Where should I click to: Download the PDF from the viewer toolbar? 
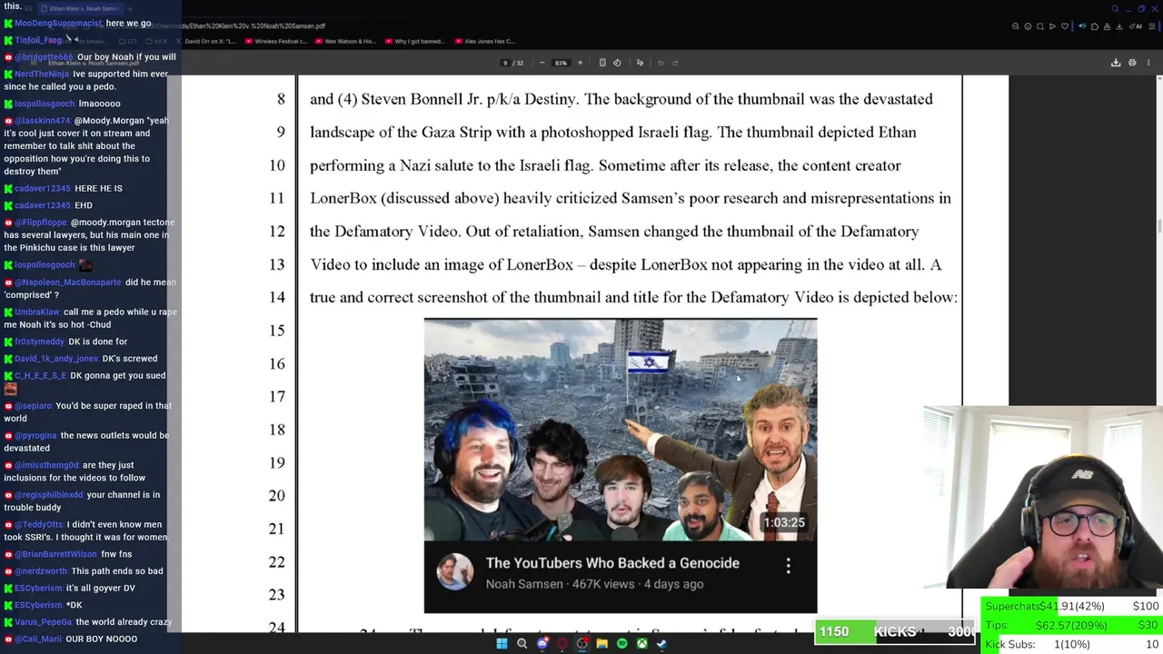(1116, 63)
